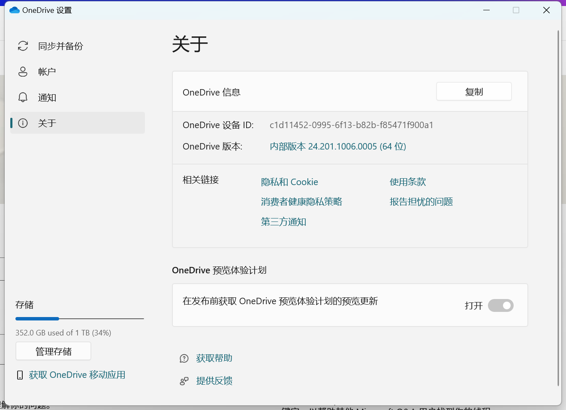The height and width of the screenshot is (410, 566).
Task: Open the 第三方通知 link
Action: click(283, 222)
